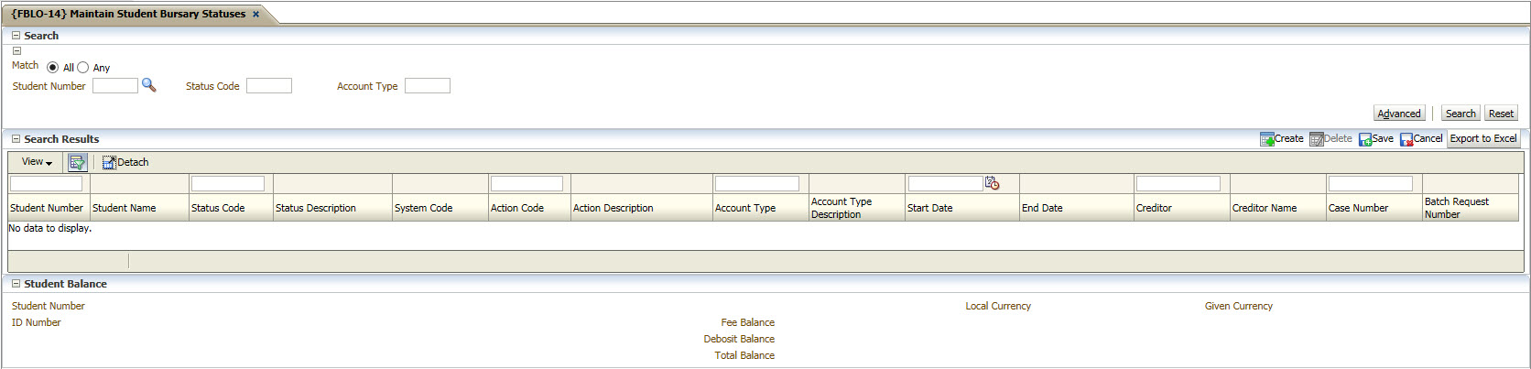The width and height of the screenshot is (1531, 369).
Task: Click the Student Number lookup magnifier icon
Action: [x=148, y=85]
